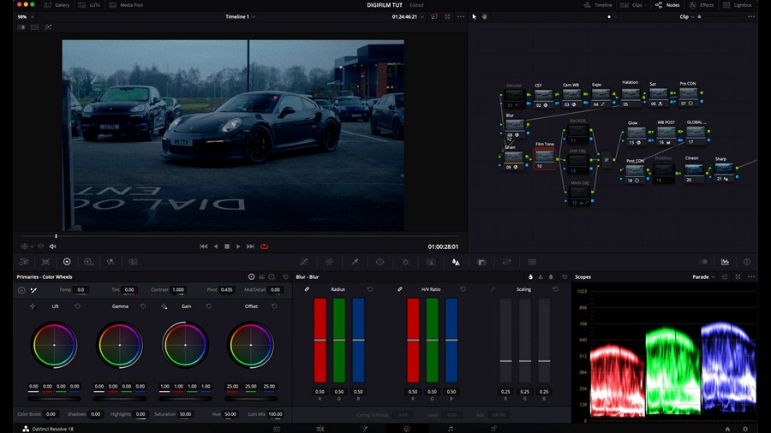This screenshot has height=433, width=771.
Task: Play forward in the viewer
Action: click(238, 246)
